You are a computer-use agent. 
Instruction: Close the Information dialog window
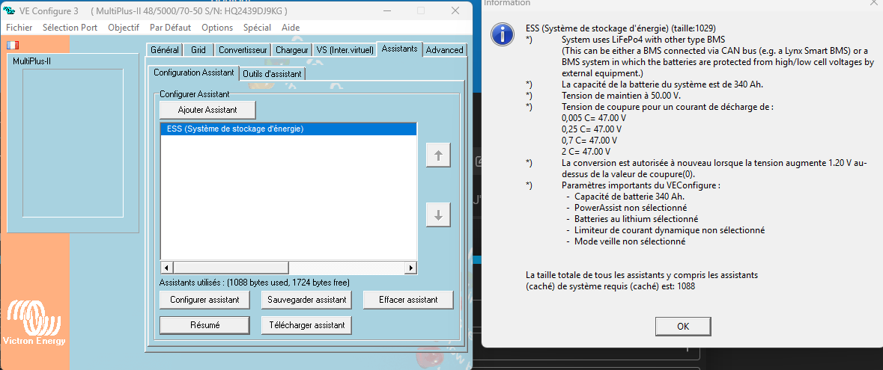coord(873,3)
